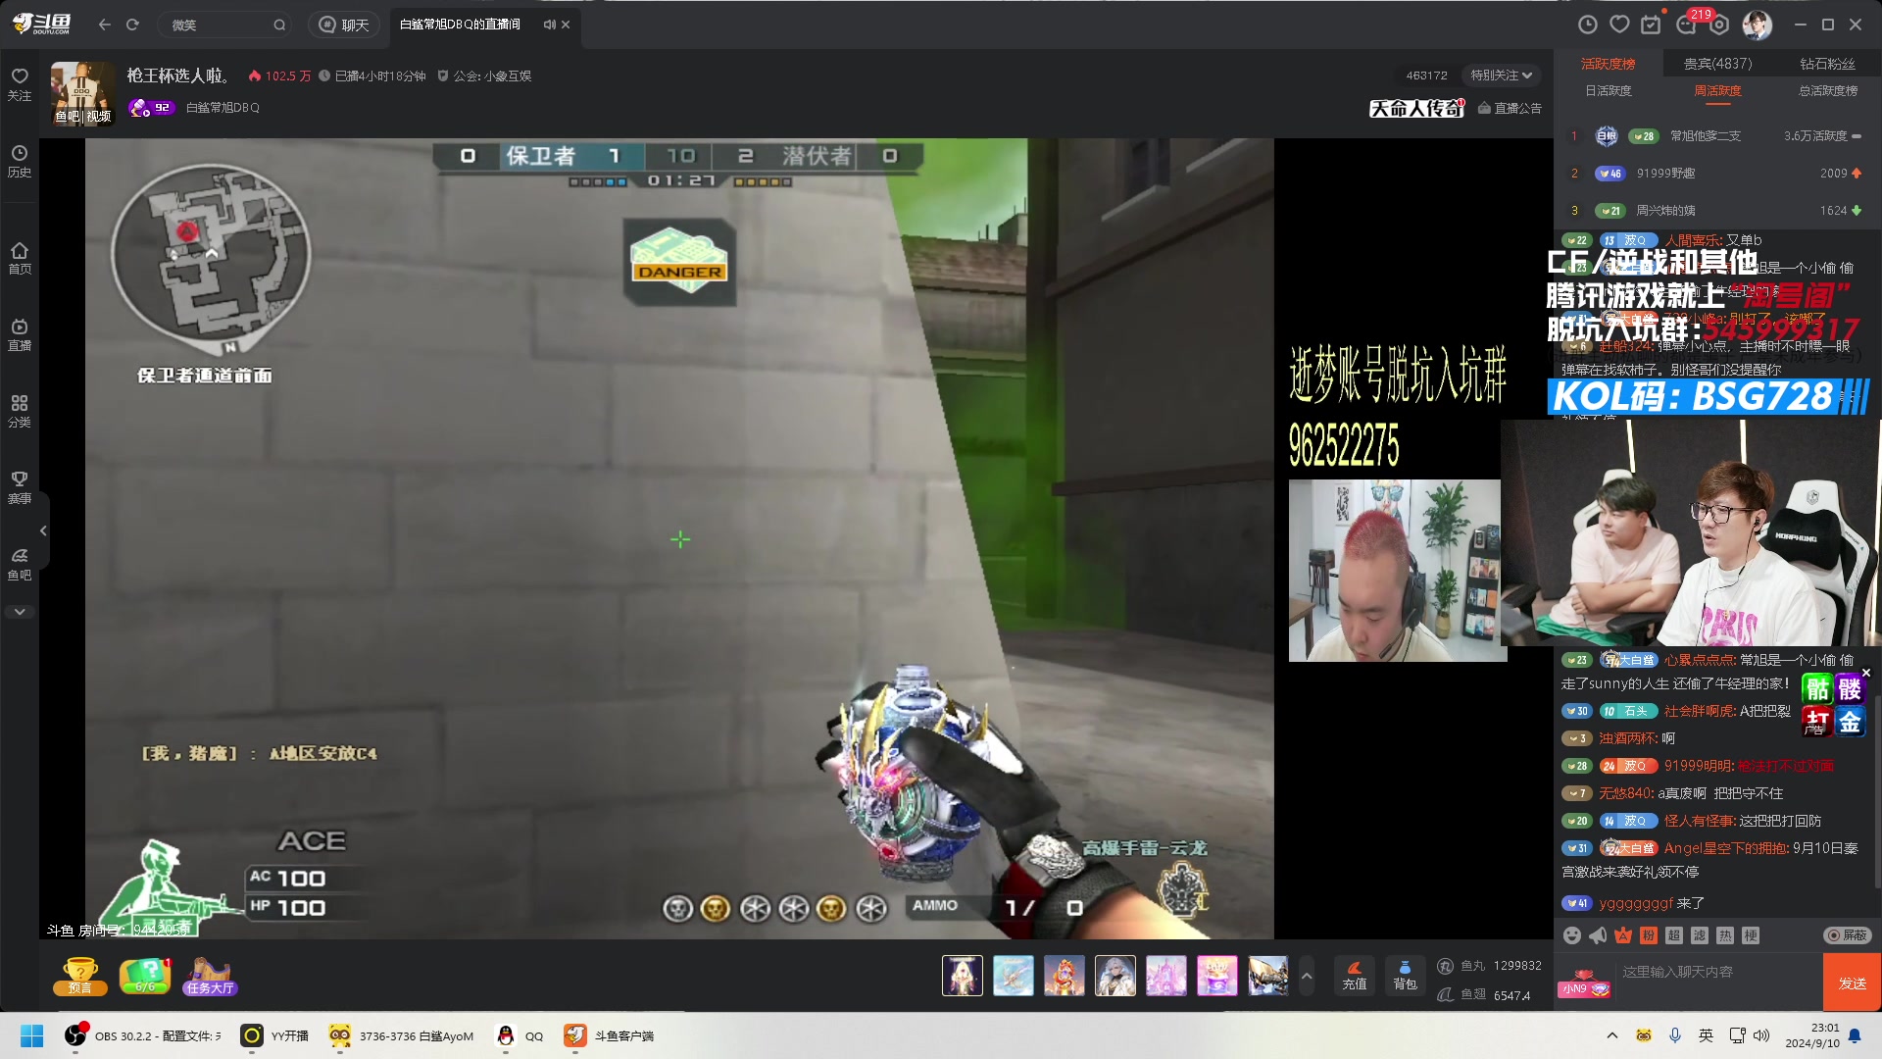The width and height of the screenshot is (1882, 1059).
Task: Open the user profile avatar
Action: (1757, 25)
